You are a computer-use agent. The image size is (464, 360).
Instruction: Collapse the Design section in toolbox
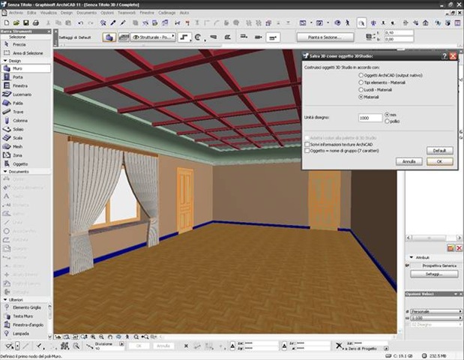click(4, 60)
